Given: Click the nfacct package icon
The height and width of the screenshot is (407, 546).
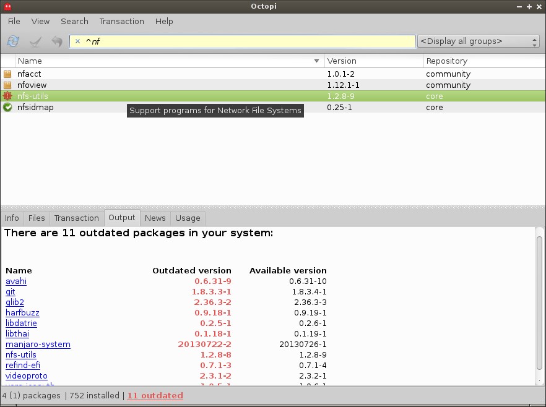Looking at the screenshot, I should point(7,74).
